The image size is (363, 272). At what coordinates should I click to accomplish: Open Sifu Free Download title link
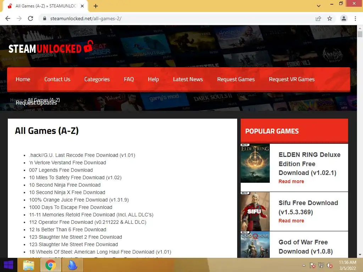(308, 207)
